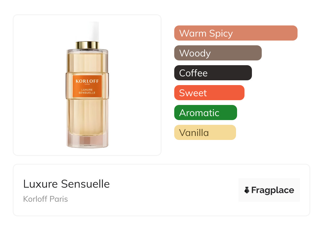The image size is (323, 229).
Task: Pick the Aromatic accord bar
Action: pyautogui.click(x=206, y=113)
